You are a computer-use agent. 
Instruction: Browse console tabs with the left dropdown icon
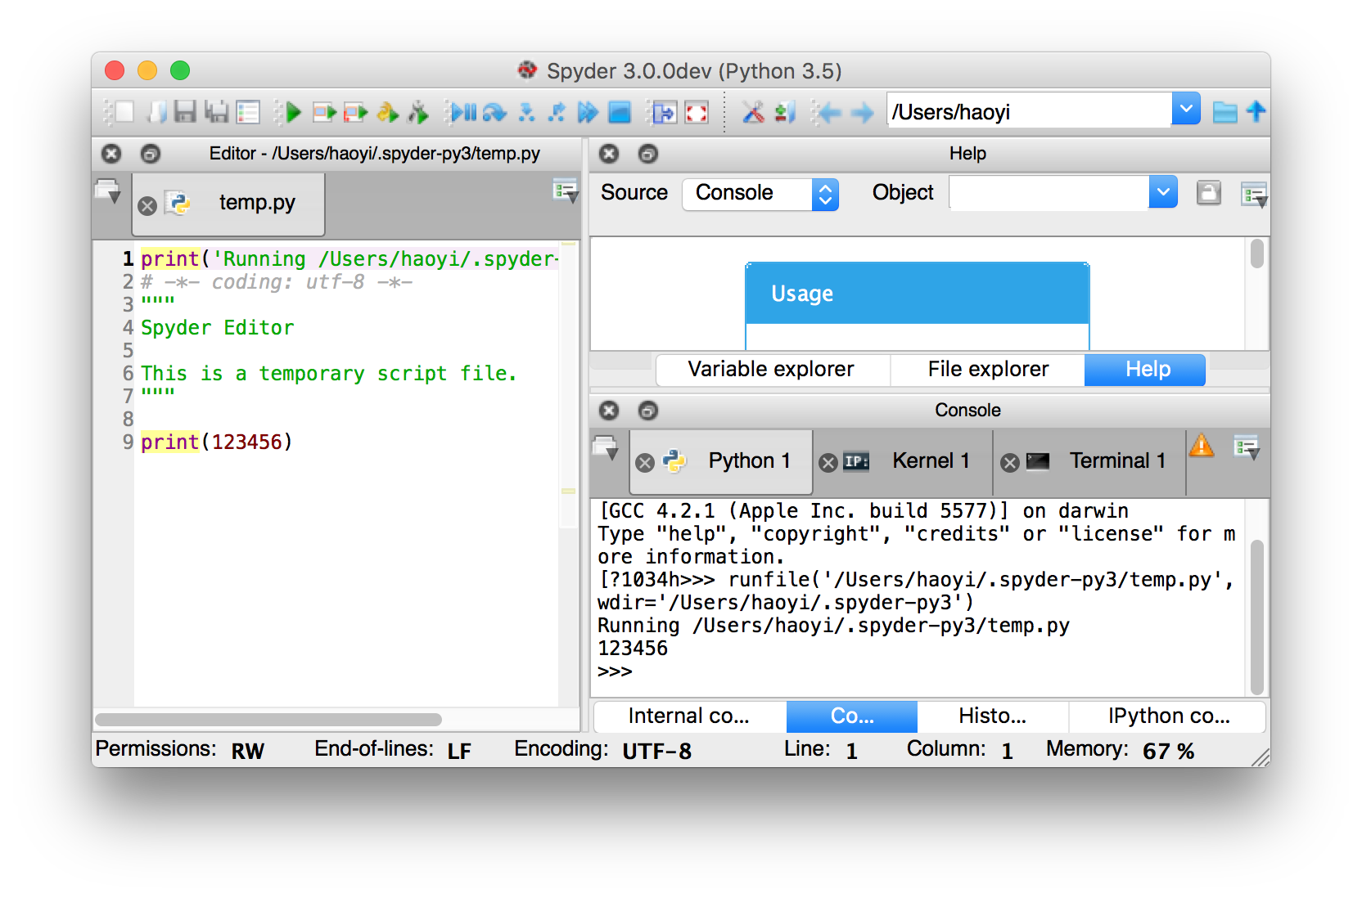tap(605, 447)
